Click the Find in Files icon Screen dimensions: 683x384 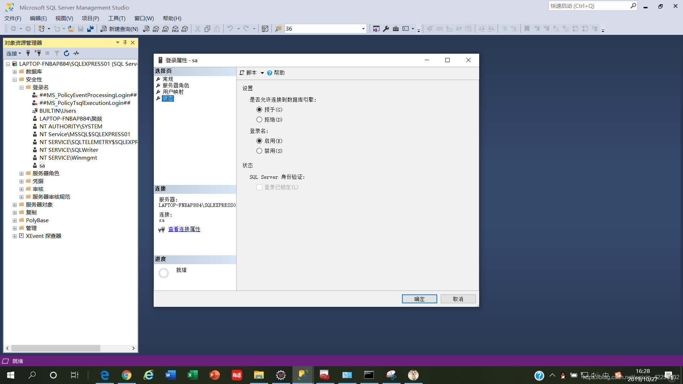click(278, 29)
